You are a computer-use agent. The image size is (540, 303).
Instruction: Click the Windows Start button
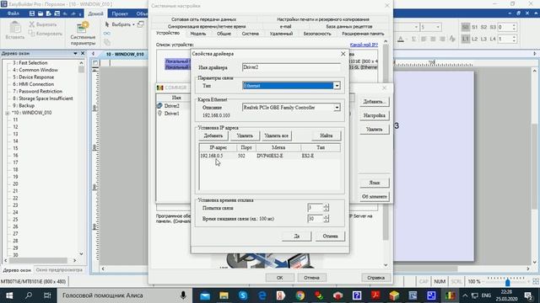[x=9, y=295]
